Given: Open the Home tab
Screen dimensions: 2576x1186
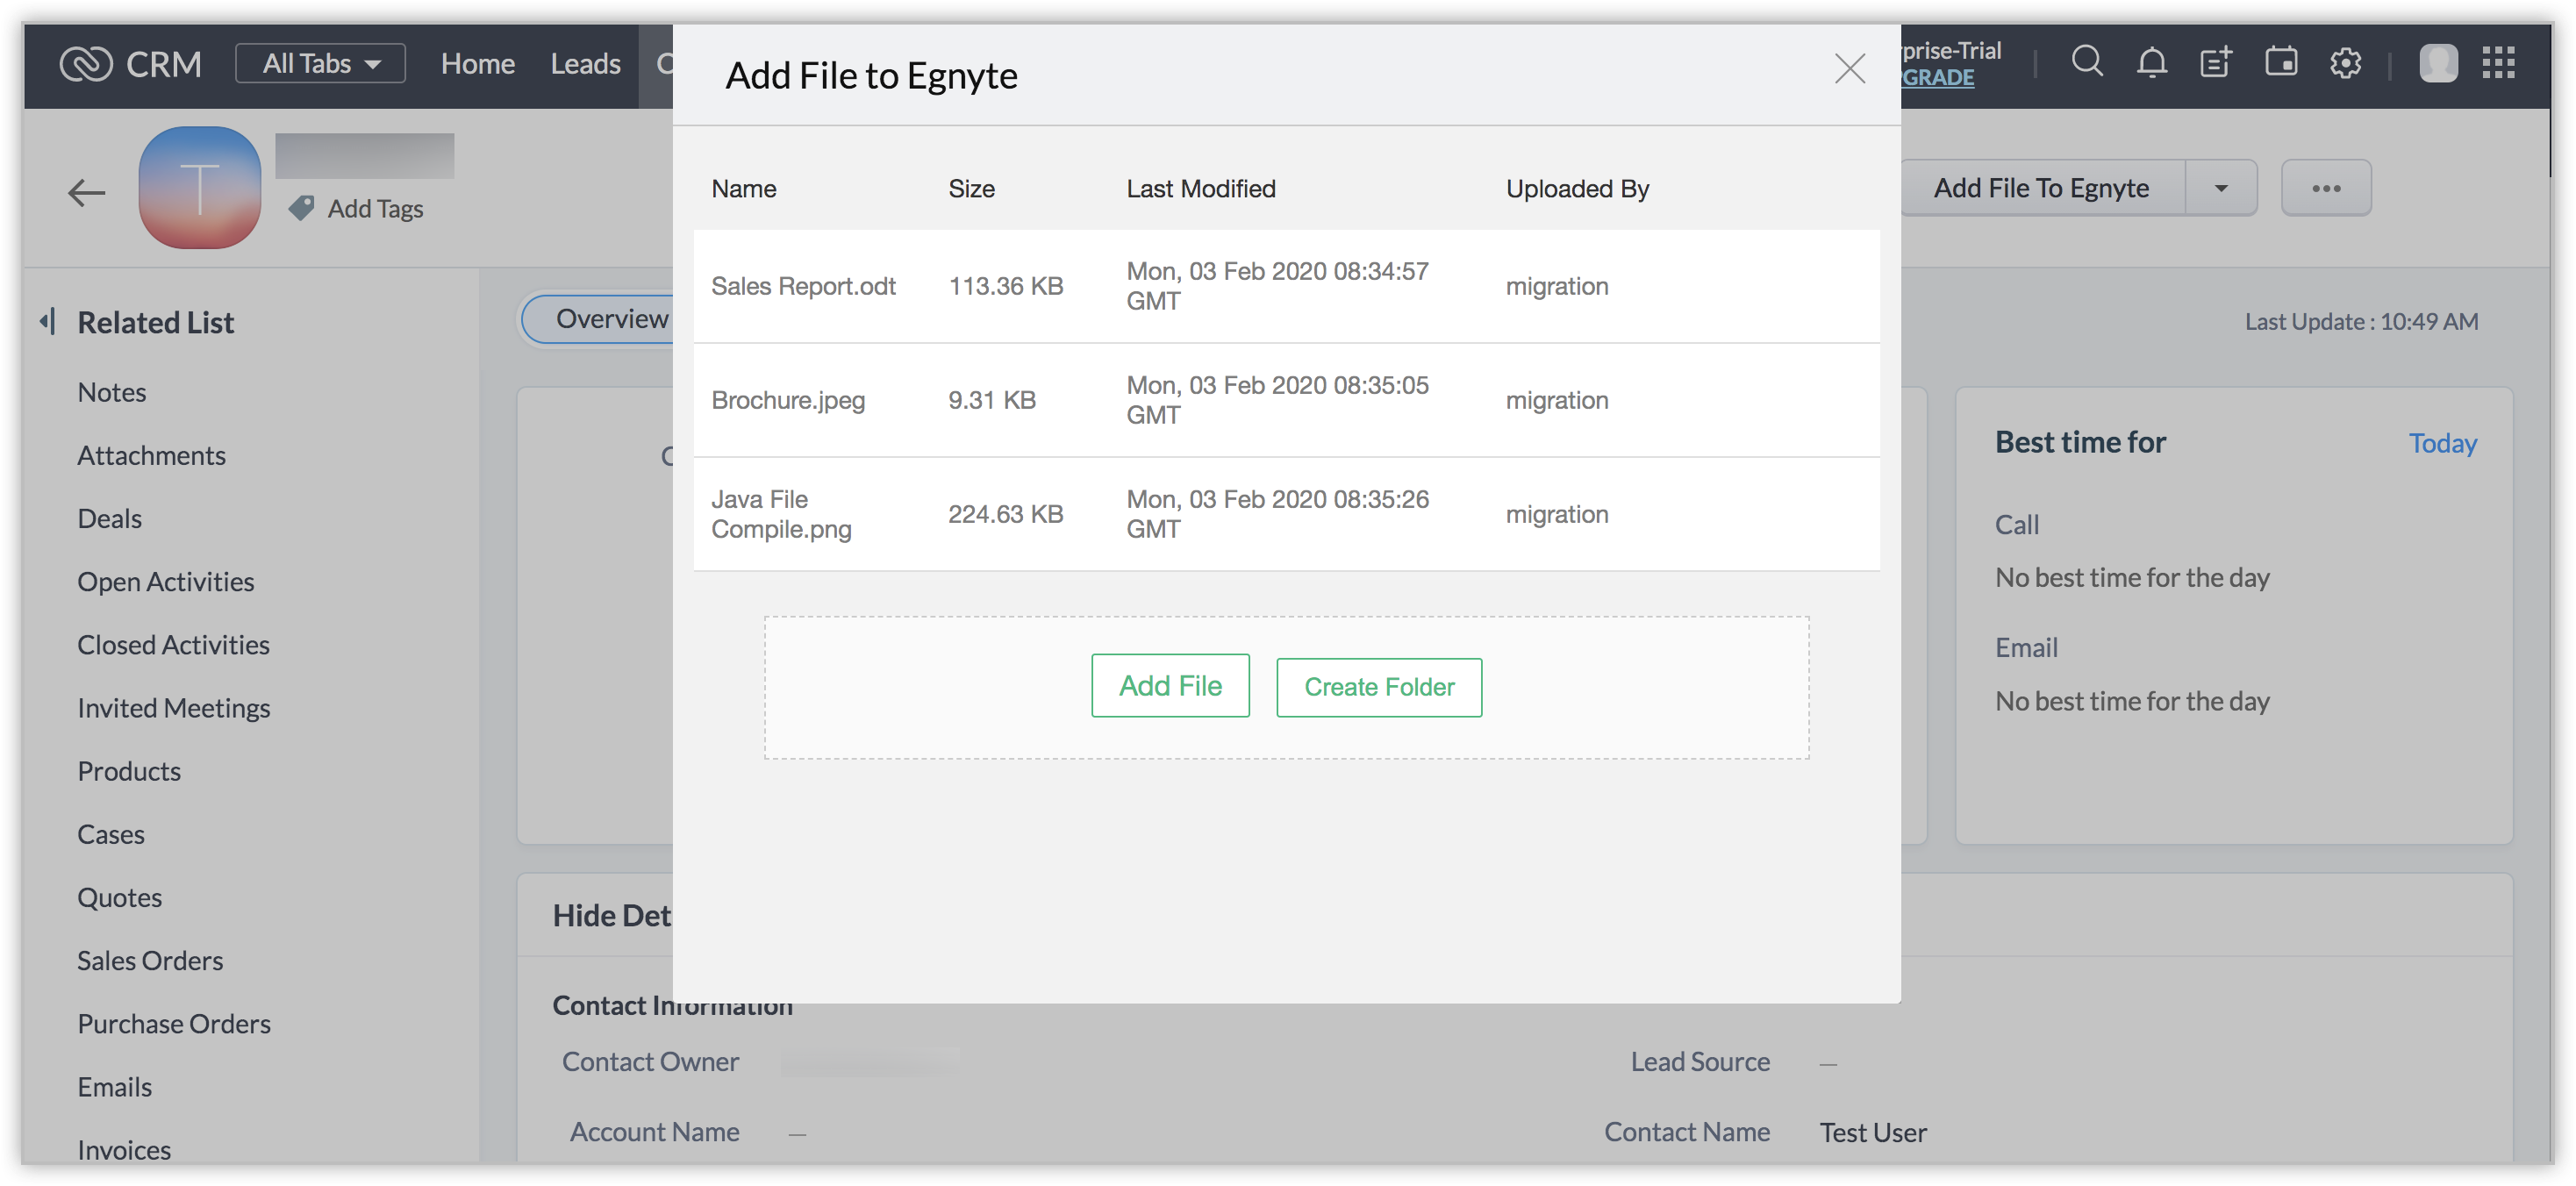Looking at the screenshot, I should click(x=477, y=64).
